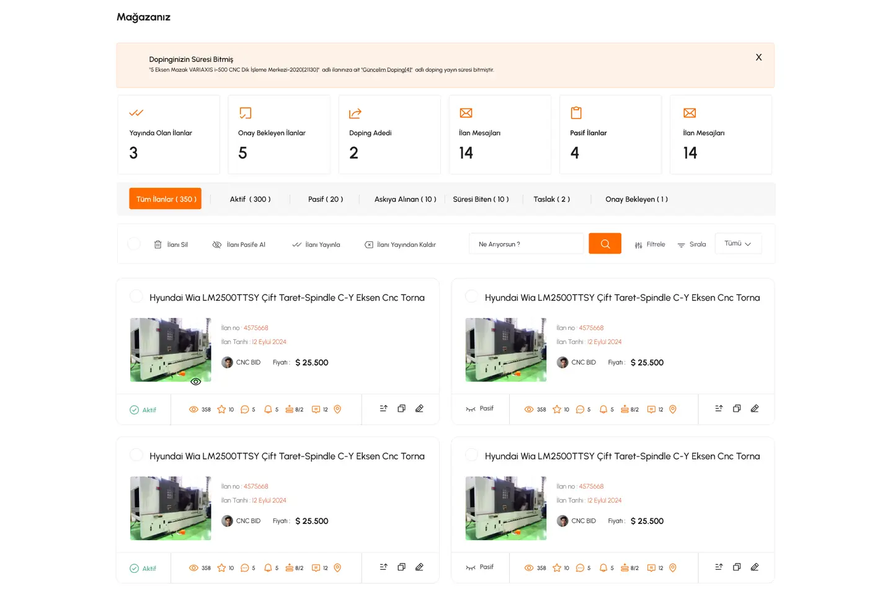Click the edit pencil on lower Pasif card
Screen dimensions: 893x589
(755, 567)
